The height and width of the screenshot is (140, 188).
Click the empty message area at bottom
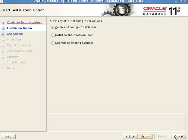(x=117, y=122)
